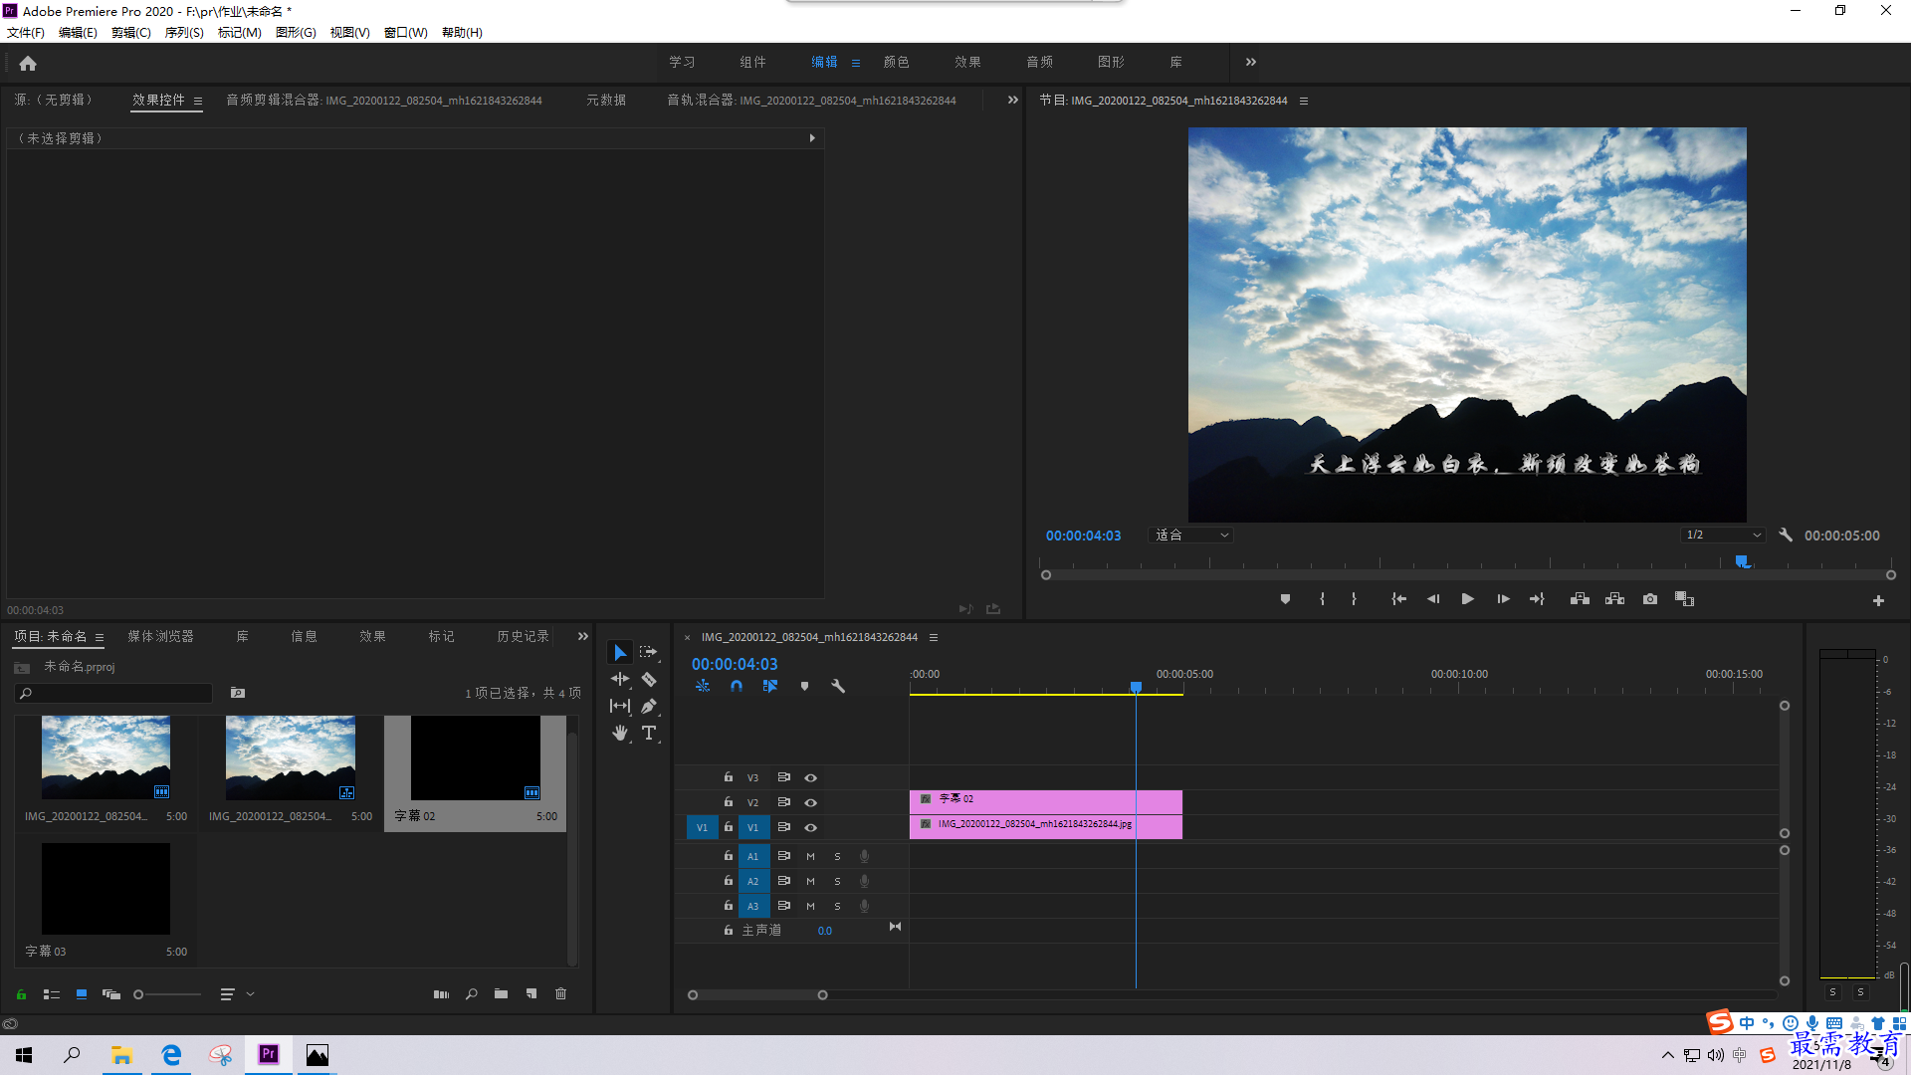Open Program monitor panel menu
This screenshot has width=1911, height=1075.
click(x=1304, y=101)
